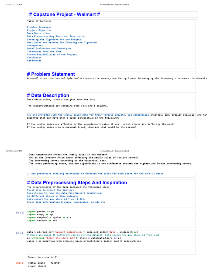
Task: Open Data Pre-processing Steps and Inspiration link
Action: pos(56,36)
